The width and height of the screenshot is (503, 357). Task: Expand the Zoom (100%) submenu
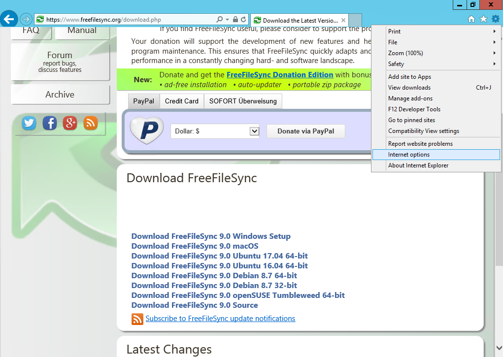436,53
